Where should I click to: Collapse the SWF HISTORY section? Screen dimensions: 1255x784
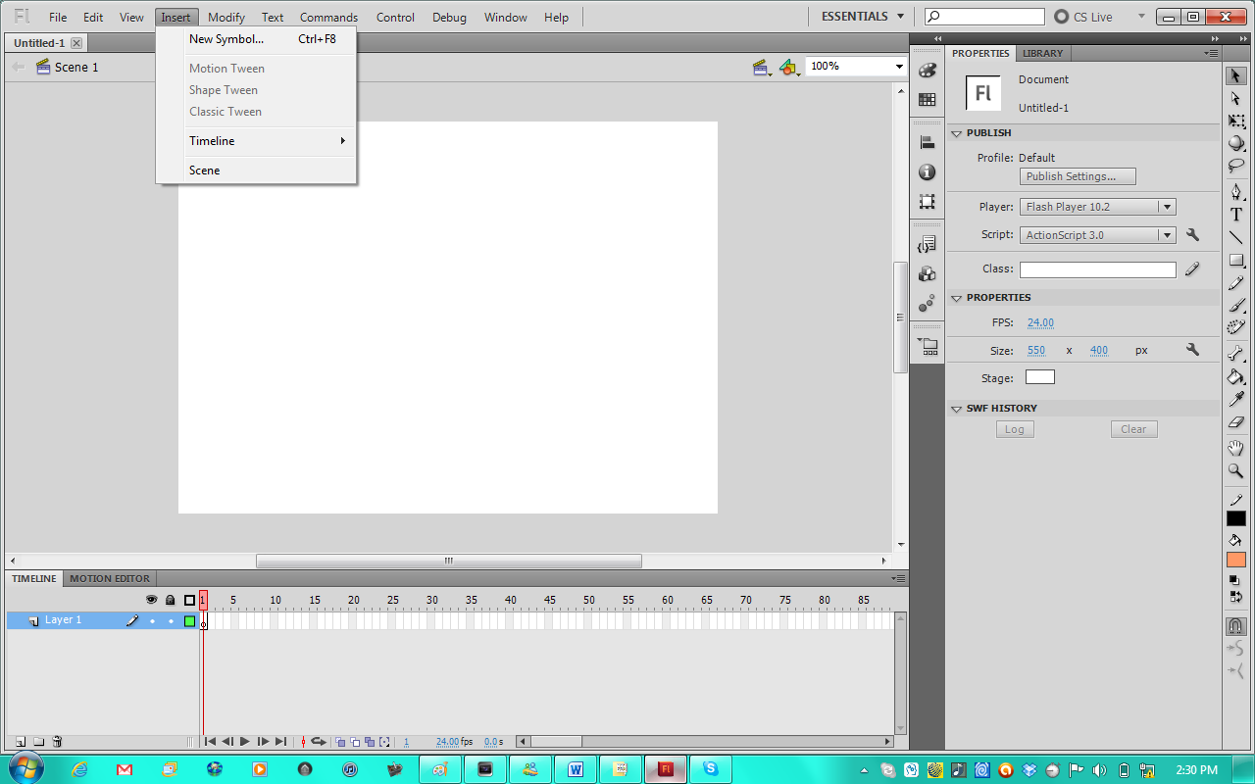(x=957, y=409)
